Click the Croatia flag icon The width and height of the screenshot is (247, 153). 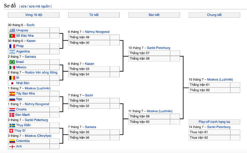(12, 109)
